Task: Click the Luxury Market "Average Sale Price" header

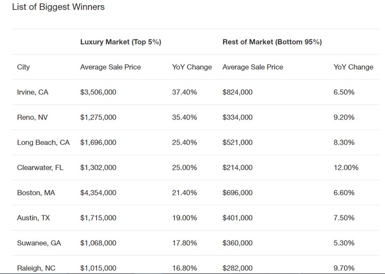Action: click(x=110, y=67)
